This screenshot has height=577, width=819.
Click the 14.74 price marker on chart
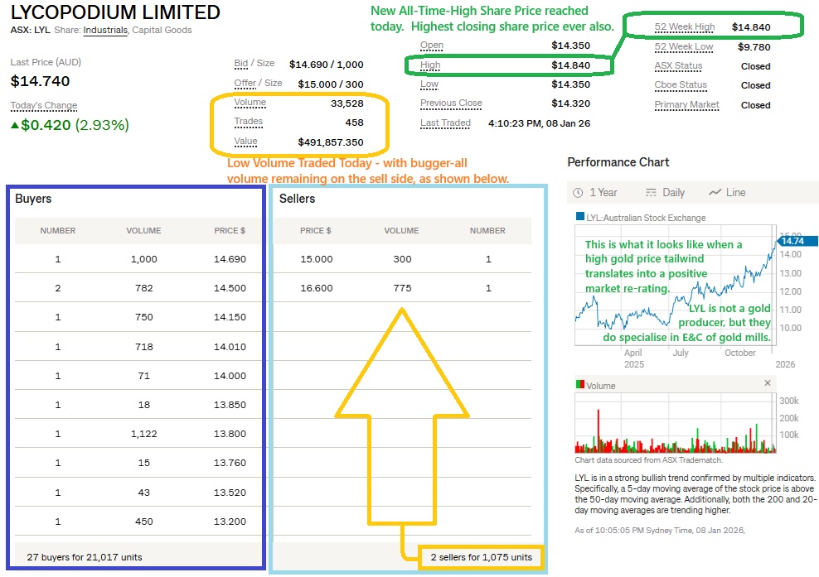pyautogui.click(x=789, y=240)
